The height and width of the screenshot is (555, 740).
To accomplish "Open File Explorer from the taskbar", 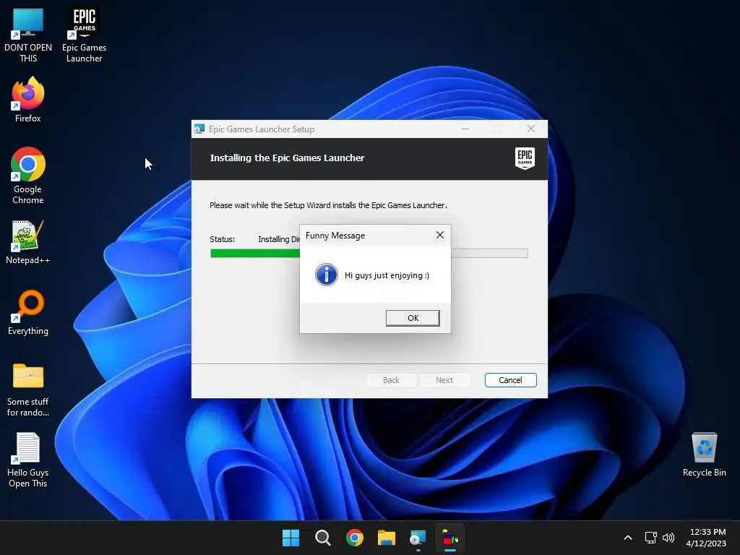I will coord(386,538).
